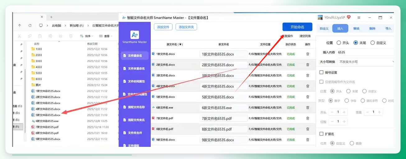Switch to the 插入 tab

coord(340,29)
